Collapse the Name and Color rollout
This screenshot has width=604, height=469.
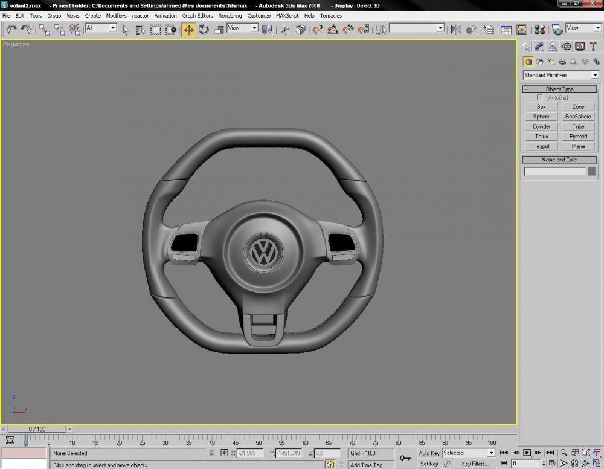pyautogui.click(x=559, y=160)
